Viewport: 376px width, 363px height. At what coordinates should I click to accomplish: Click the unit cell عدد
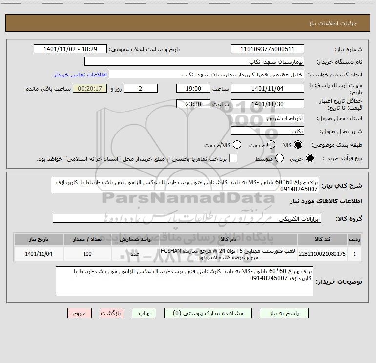pyautogui.click(x=135, y=254)
